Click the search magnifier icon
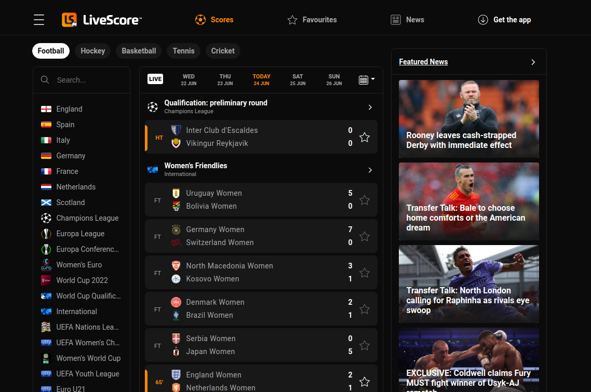The image size is (591, 392). [45, 80]
